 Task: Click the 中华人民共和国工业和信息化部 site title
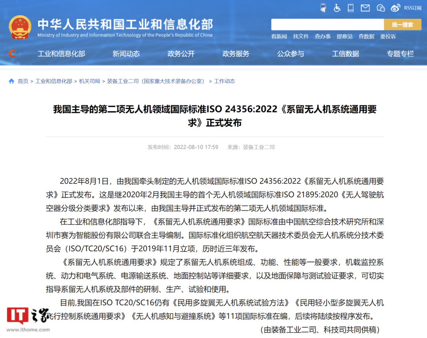(125, 24)
